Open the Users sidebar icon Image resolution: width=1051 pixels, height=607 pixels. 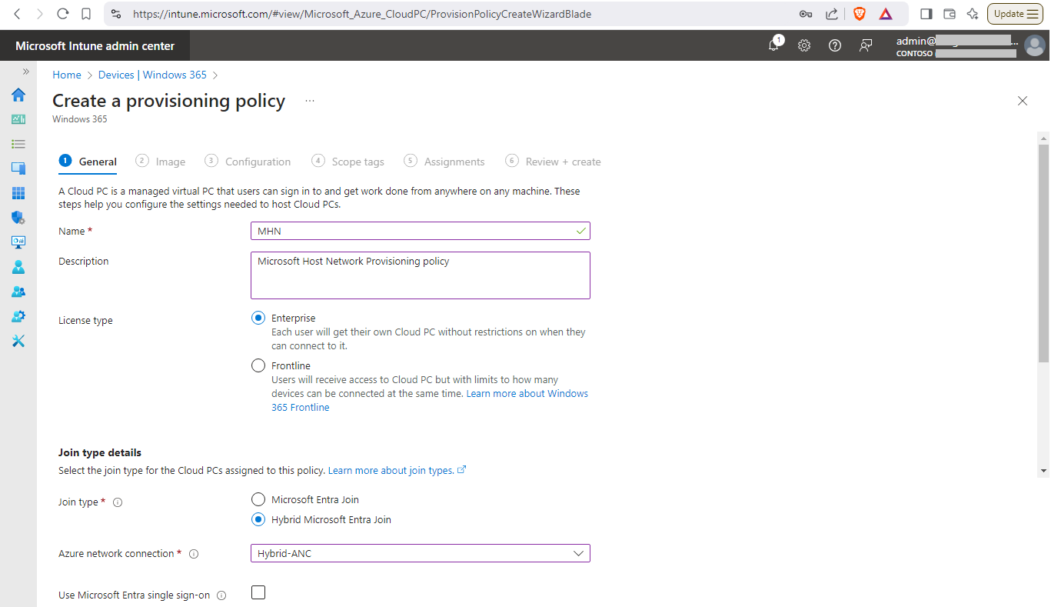pyautogui.click(x=18, y=267)
